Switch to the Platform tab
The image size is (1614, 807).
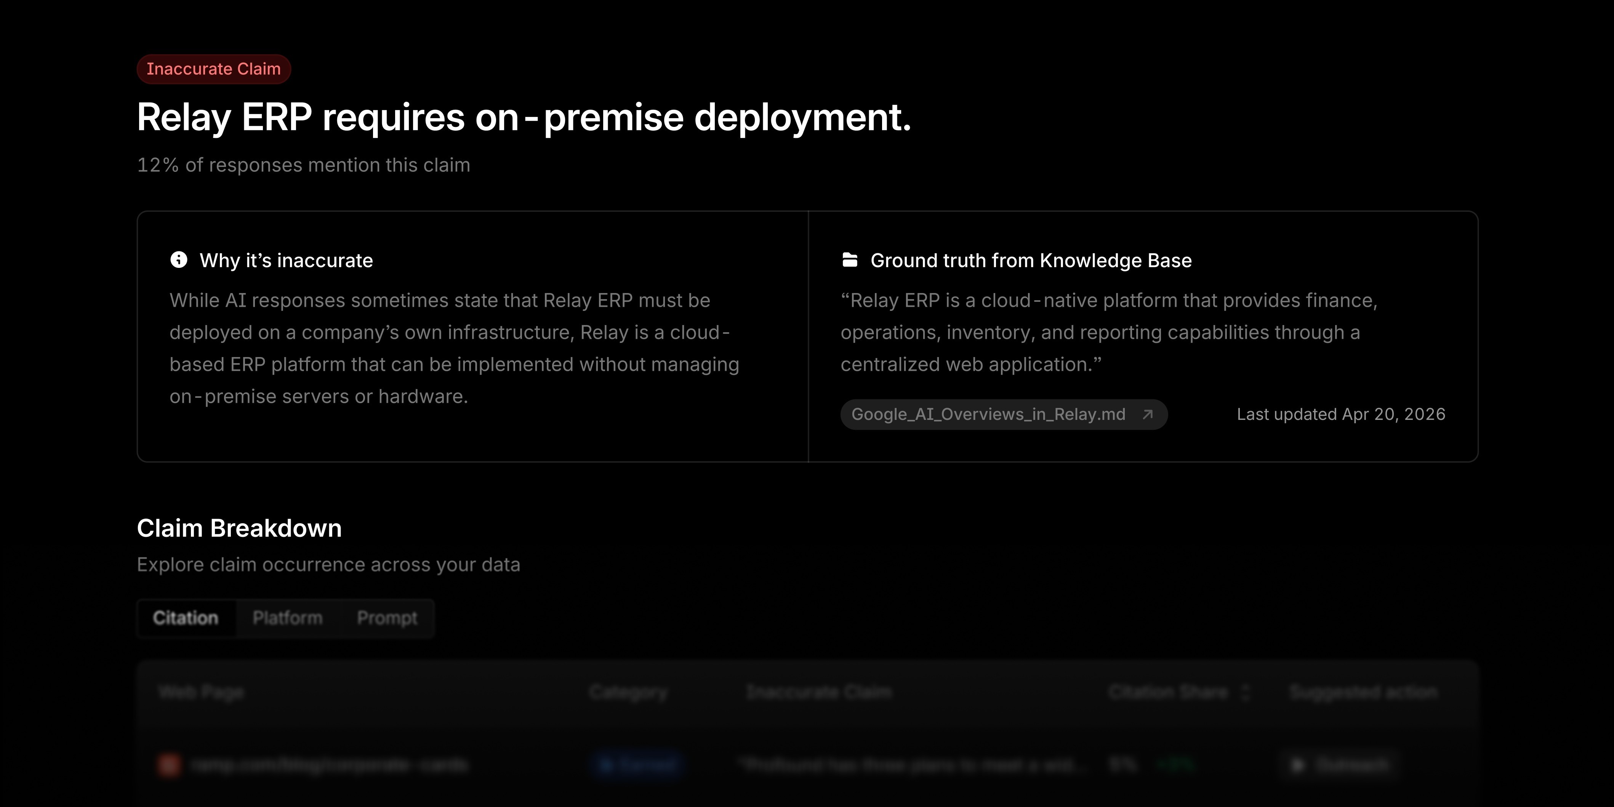288,618
